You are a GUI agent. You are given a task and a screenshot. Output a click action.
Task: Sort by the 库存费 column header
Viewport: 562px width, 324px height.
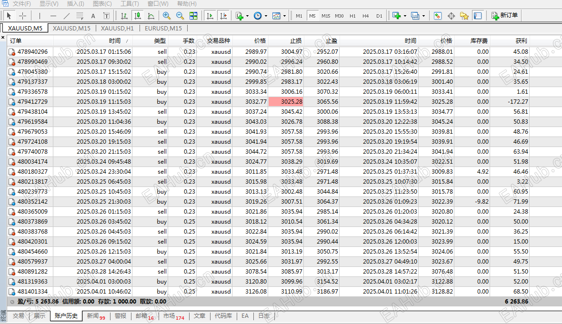[x=472, y=41]
